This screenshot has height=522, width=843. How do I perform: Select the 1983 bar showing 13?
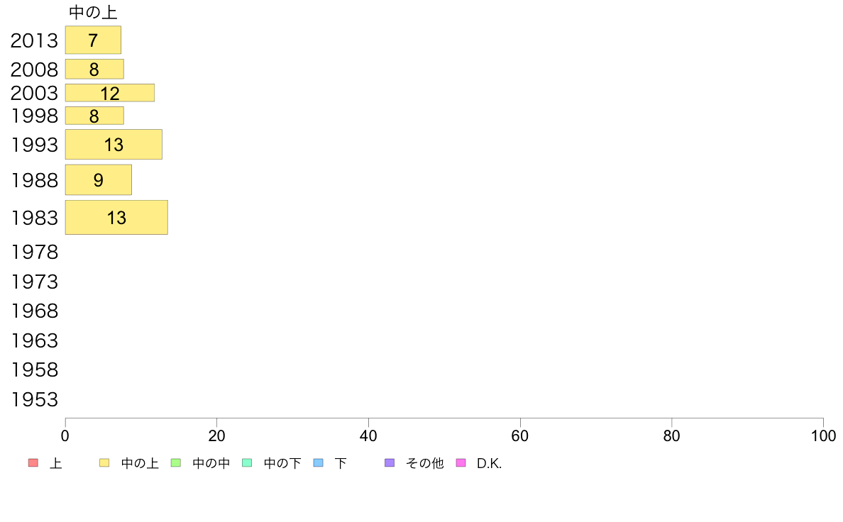point(116,217)
